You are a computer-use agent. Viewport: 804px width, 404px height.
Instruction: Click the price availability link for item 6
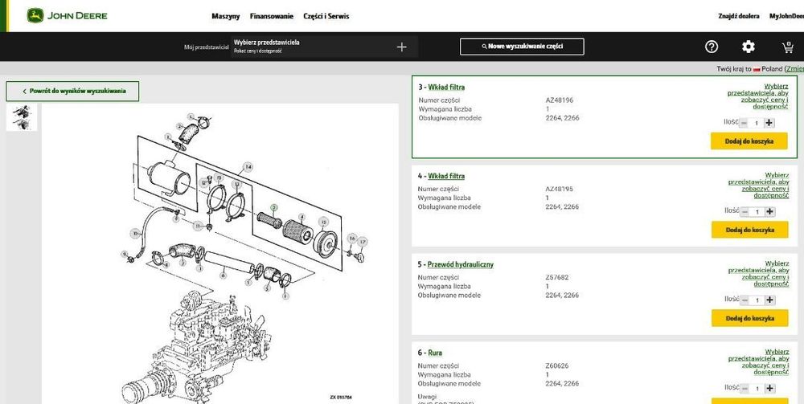(758, 362)
